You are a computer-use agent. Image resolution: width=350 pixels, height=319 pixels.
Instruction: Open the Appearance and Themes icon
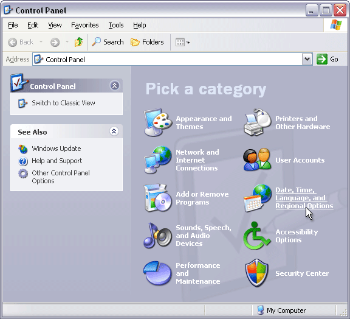coord(158,122)
